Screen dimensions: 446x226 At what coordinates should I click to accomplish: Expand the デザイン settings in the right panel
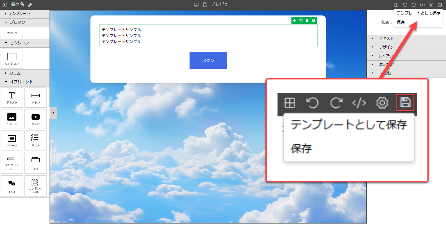(386, 47)
